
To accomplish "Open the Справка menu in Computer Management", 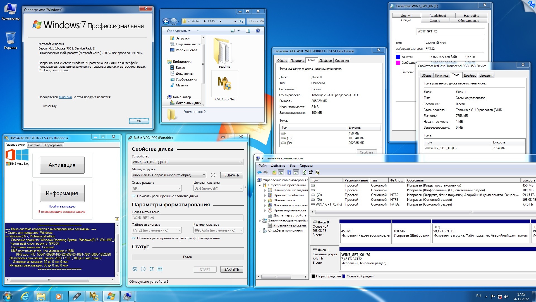I will tap(306, 166).
